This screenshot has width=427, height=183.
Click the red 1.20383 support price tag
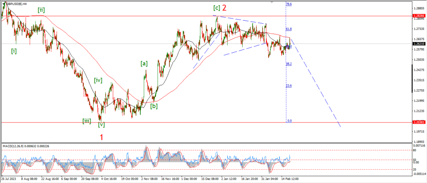point(418,122)
